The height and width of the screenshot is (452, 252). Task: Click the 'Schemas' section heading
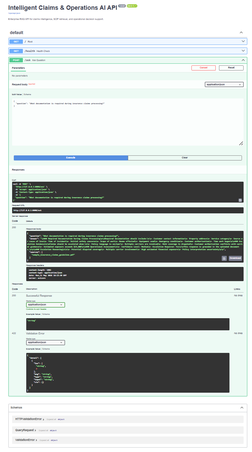click(16, 408)
